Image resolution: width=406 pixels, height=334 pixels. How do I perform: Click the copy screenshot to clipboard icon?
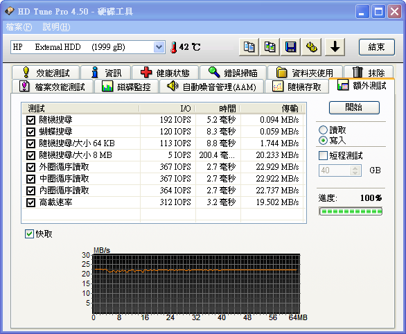(x=270, y=47)
